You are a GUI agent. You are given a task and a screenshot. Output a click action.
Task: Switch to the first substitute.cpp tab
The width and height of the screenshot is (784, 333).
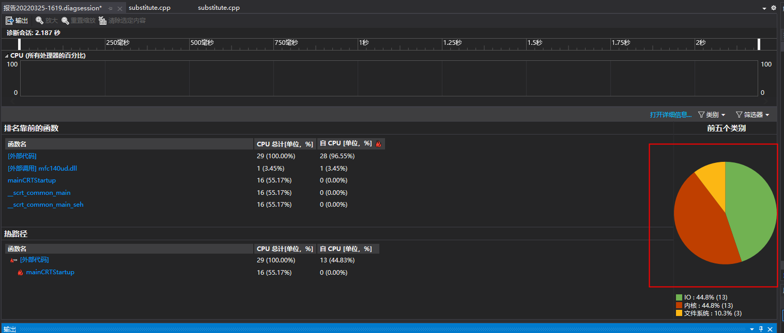tap(149, 8)
